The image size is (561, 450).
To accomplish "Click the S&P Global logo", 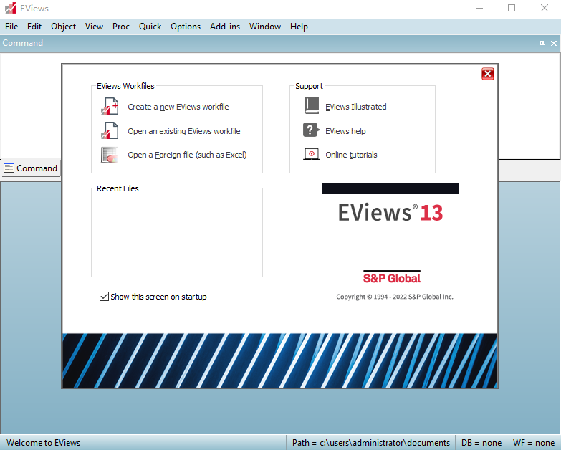I will pos(392,277).
